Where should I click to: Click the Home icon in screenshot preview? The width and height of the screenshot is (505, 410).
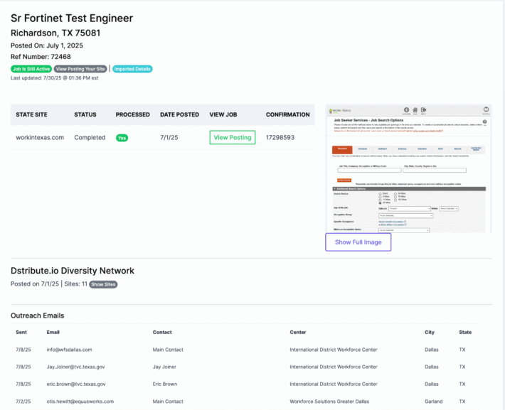point(415,109)
